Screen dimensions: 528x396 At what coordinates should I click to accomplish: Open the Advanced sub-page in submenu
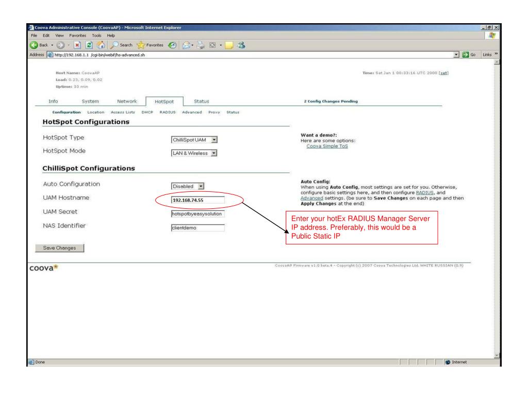coord(192,112)
